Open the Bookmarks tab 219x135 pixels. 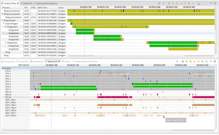pyautogui.click(x=37, y=61)
